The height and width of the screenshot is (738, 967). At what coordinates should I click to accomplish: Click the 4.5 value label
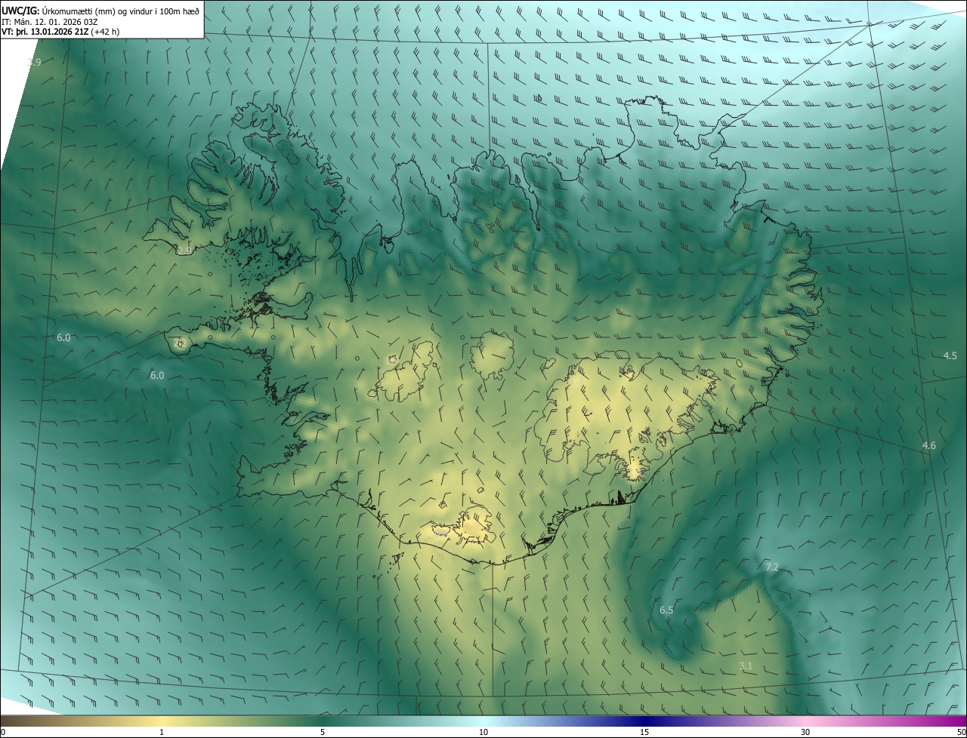(950, 355)
